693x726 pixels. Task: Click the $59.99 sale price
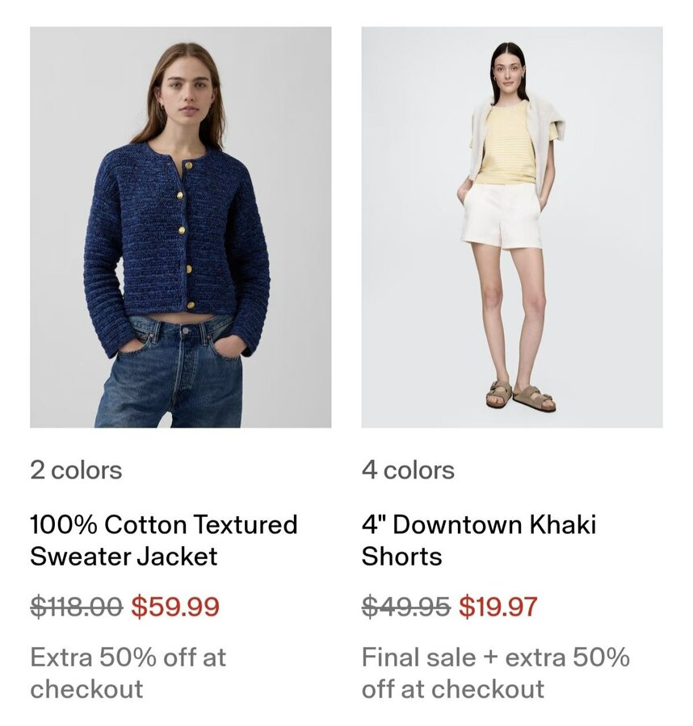point(174,607)
